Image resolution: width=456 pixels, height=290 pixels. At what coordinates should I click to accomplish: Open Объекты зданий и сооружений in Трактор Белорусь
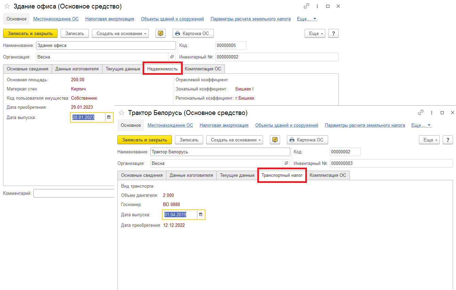287,125
